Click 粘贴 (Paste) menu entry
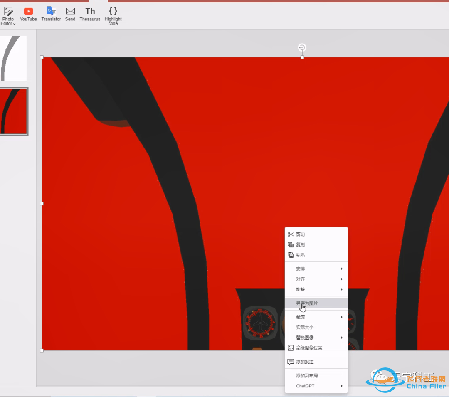Image resolution: width=449 pixels, height=397 pixels. coord(301,255)
